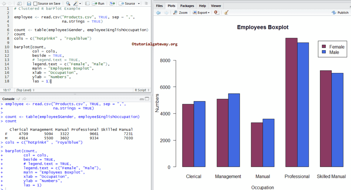351x190 pixels.
Task: Click console value 9661 in table output
Action: (x=94, y=134)
